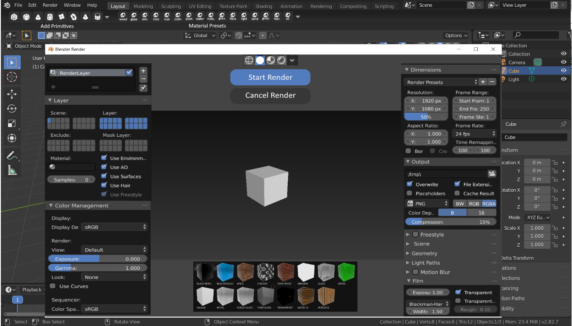572x326 pixels.
Task: Open the Global transform orientation dropdown
Action: 201,35
